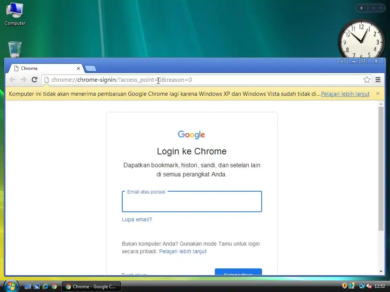Dismiss the yellow Windows Vista warning bar

(x=378, y=94)
